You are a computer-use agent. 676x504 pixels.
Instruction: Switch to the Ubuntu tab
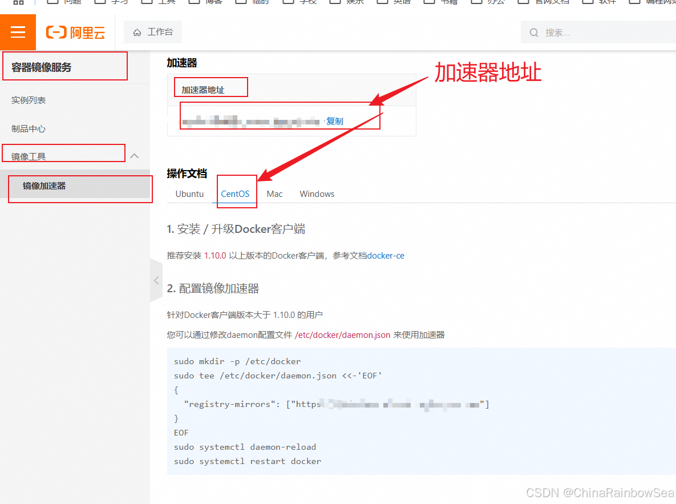tap(189, 193)
